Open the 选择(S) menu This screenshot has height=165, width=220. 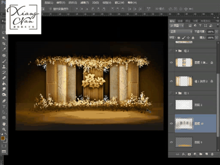[73, 3]
